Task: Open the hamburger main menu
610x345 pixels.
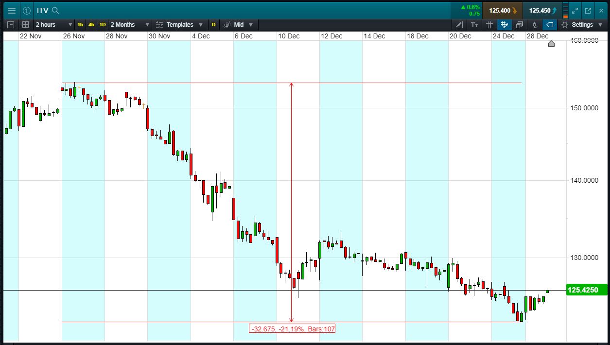Action: coord(11,10)
